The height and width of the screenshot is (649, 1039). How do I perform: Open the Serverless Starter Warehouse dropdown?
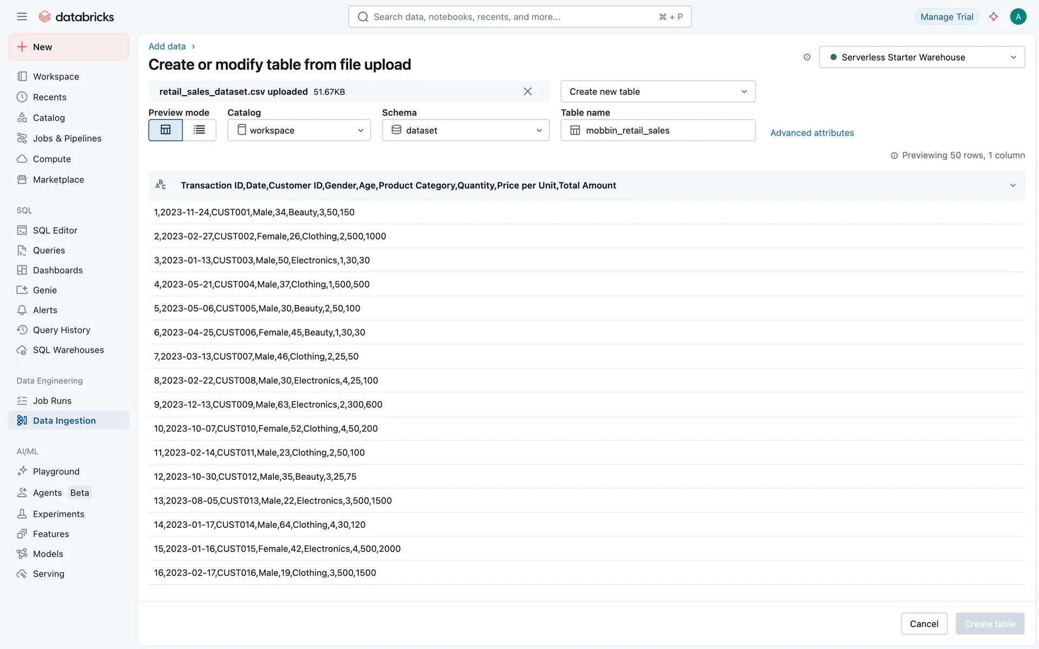click(x=922, y=57)
